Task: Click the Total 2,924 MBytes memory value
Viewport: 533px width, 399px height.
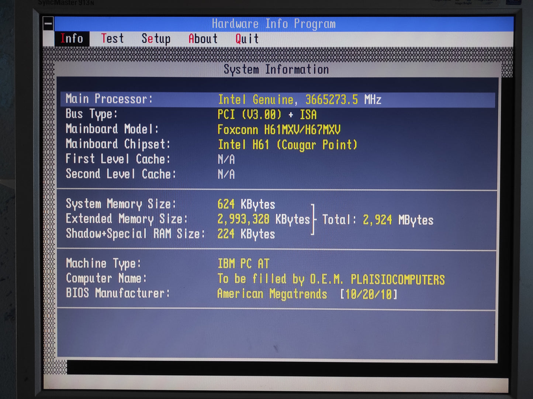Action: point(398,220)
